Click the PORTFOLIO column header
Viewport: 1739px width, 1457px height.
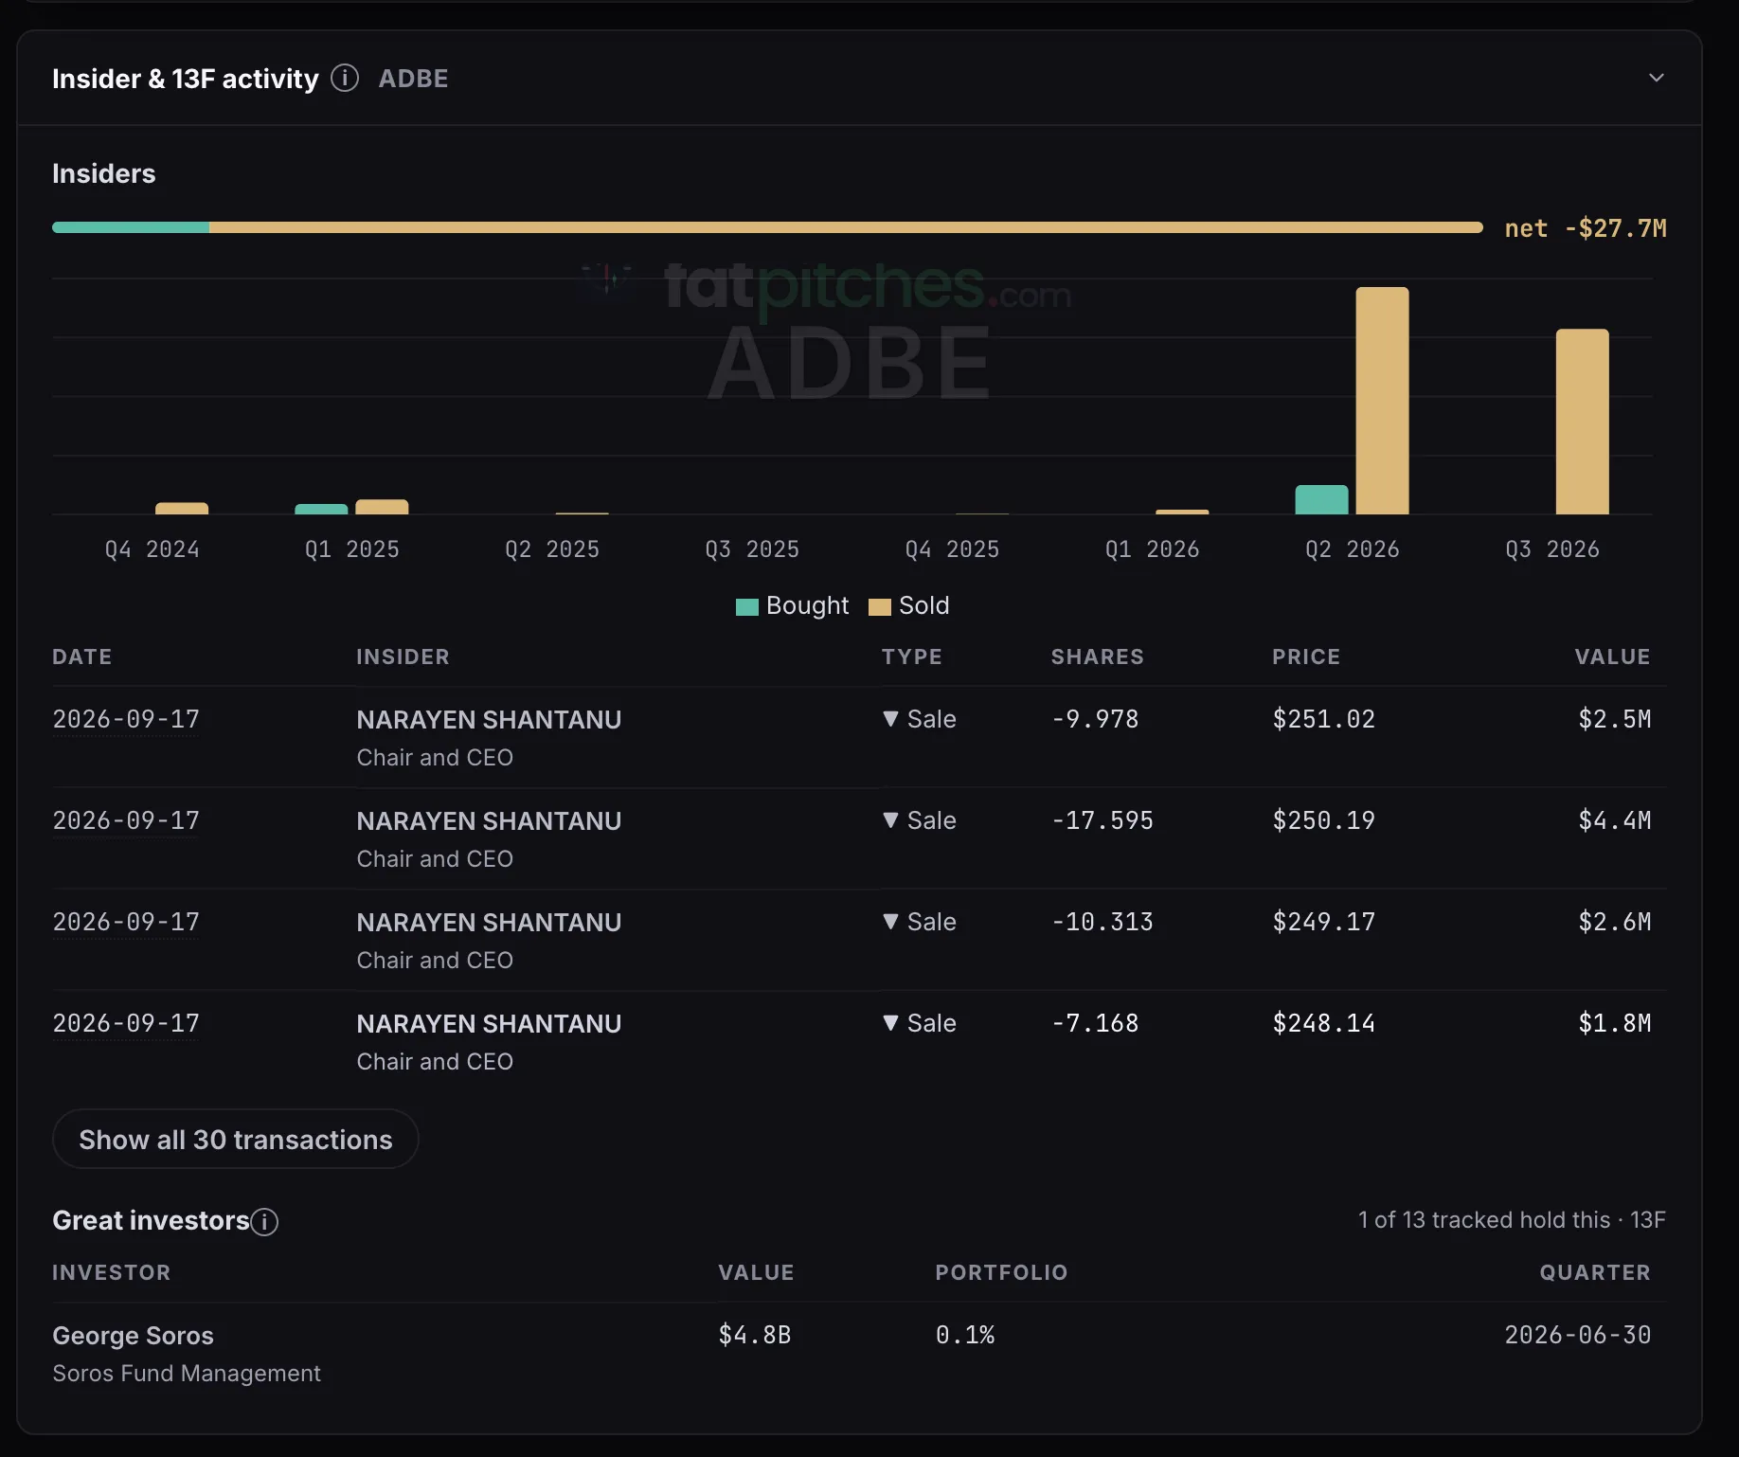pos(1001,1272)
